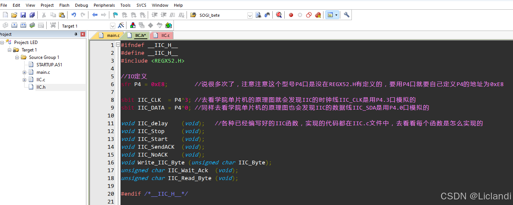
Task: Click the SOGI_bete find text field
Action: click(x=222, y=15)
